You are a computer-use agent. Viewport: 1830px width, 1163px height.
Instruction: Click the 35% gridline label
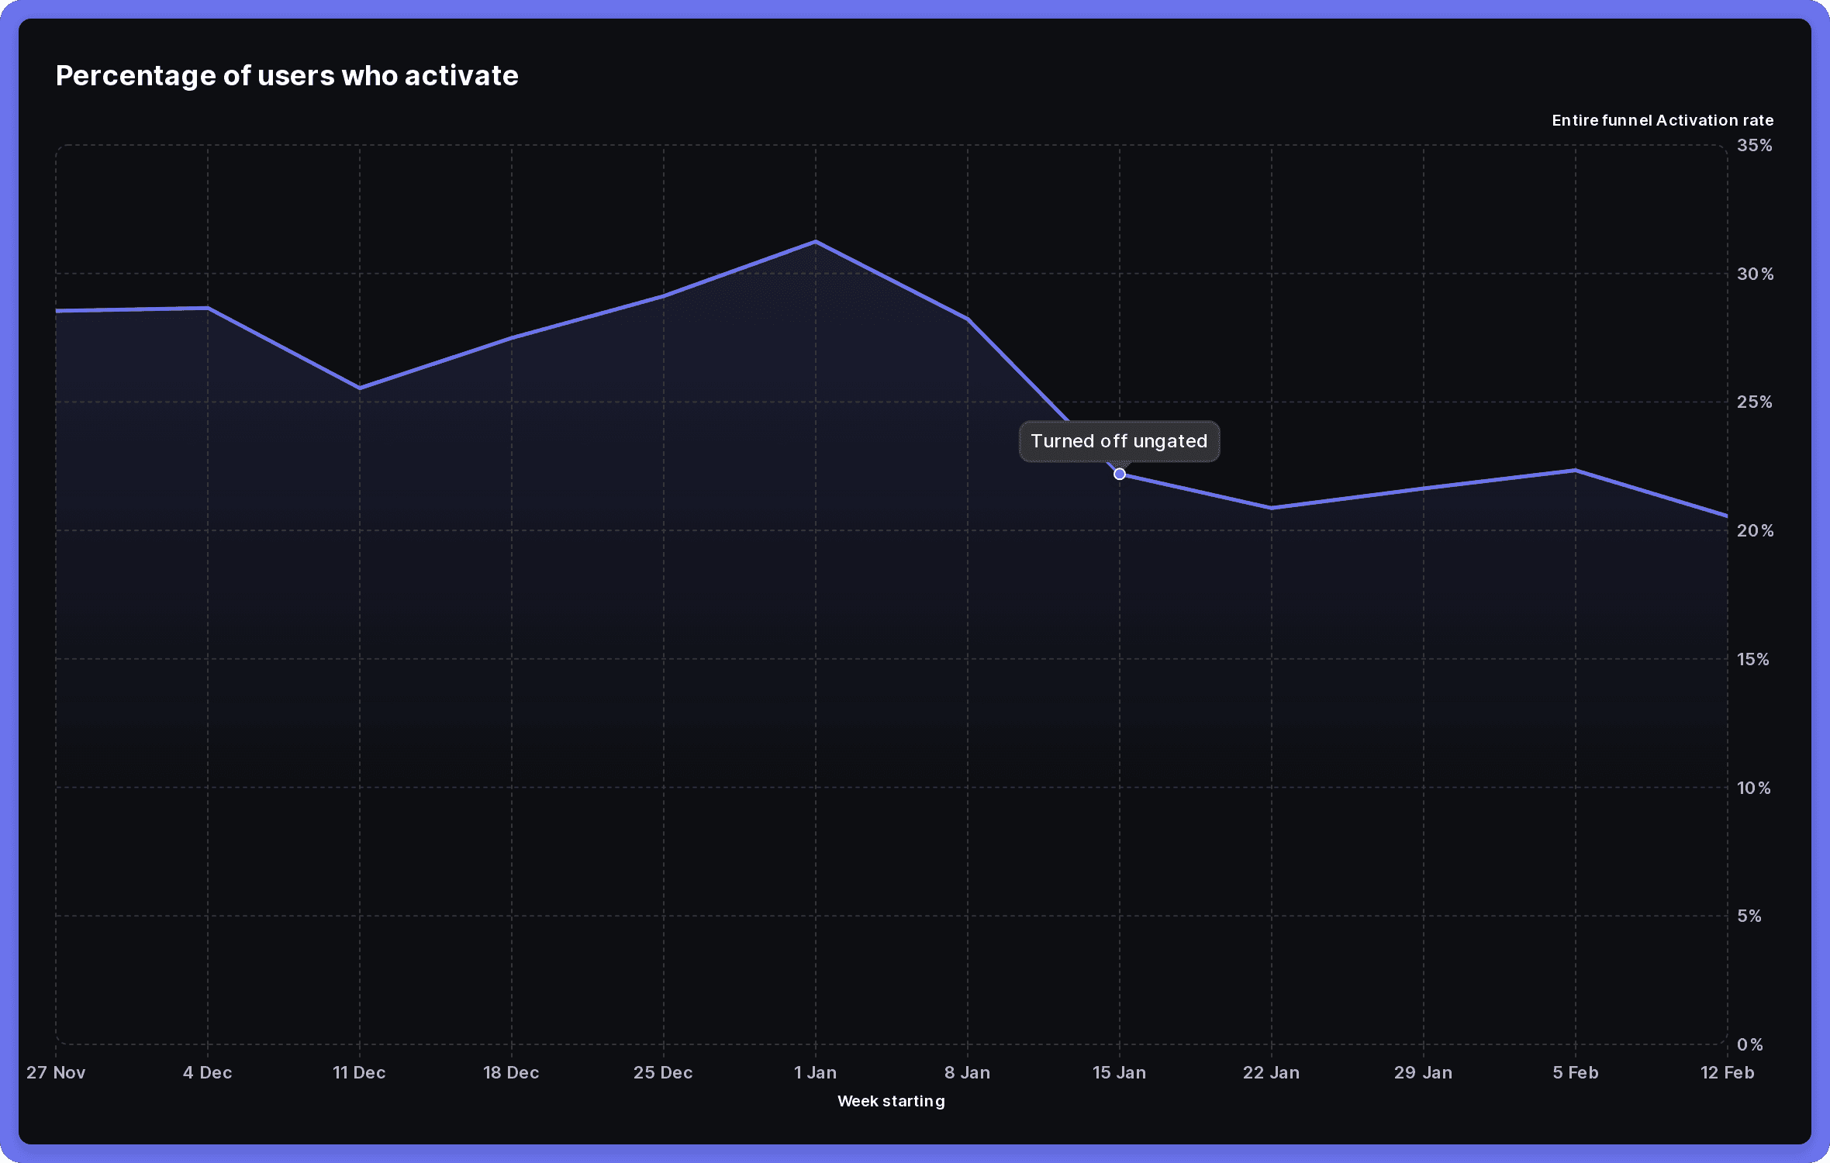click(x=1756, y=144)
